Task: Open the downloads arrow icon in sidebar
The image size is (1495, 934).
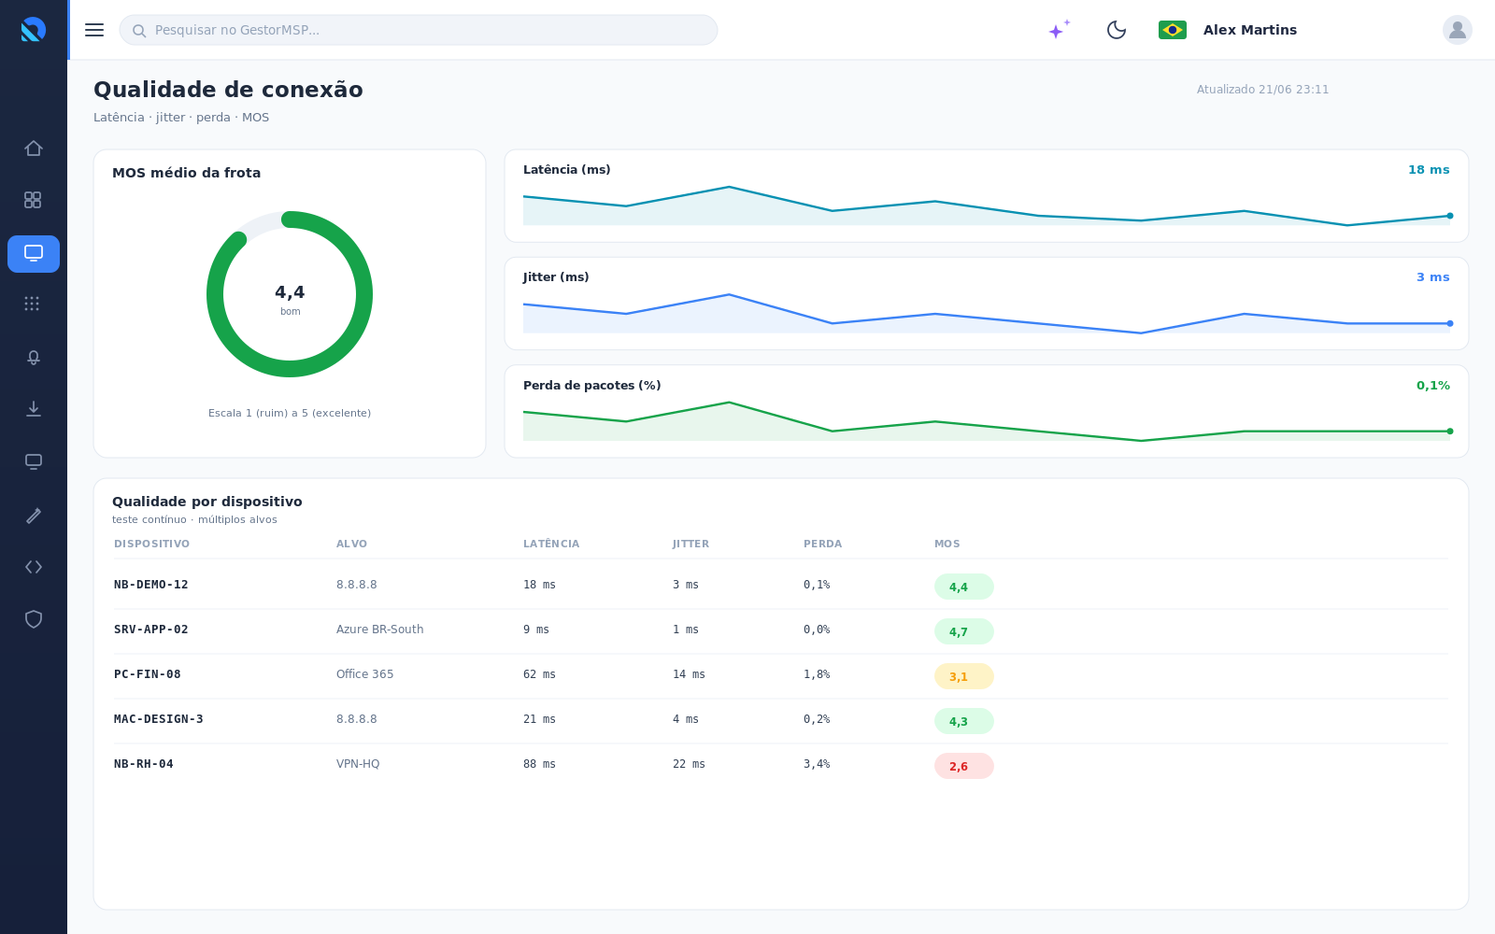Action: pos(34,409)
